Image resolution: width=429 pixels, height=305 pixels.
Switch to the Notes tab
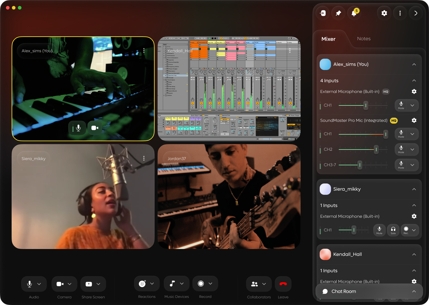pos(363,39)
